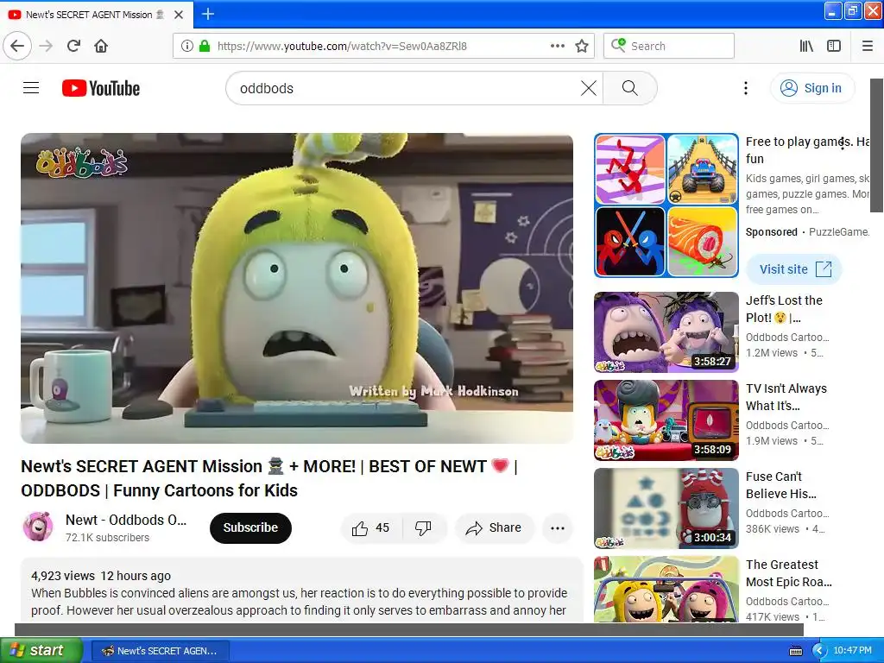The height and width of the screenshot is (663, 884).
Task: Open the Newt - Oddbods O... channel name
Action: click(x=126, y=520)
